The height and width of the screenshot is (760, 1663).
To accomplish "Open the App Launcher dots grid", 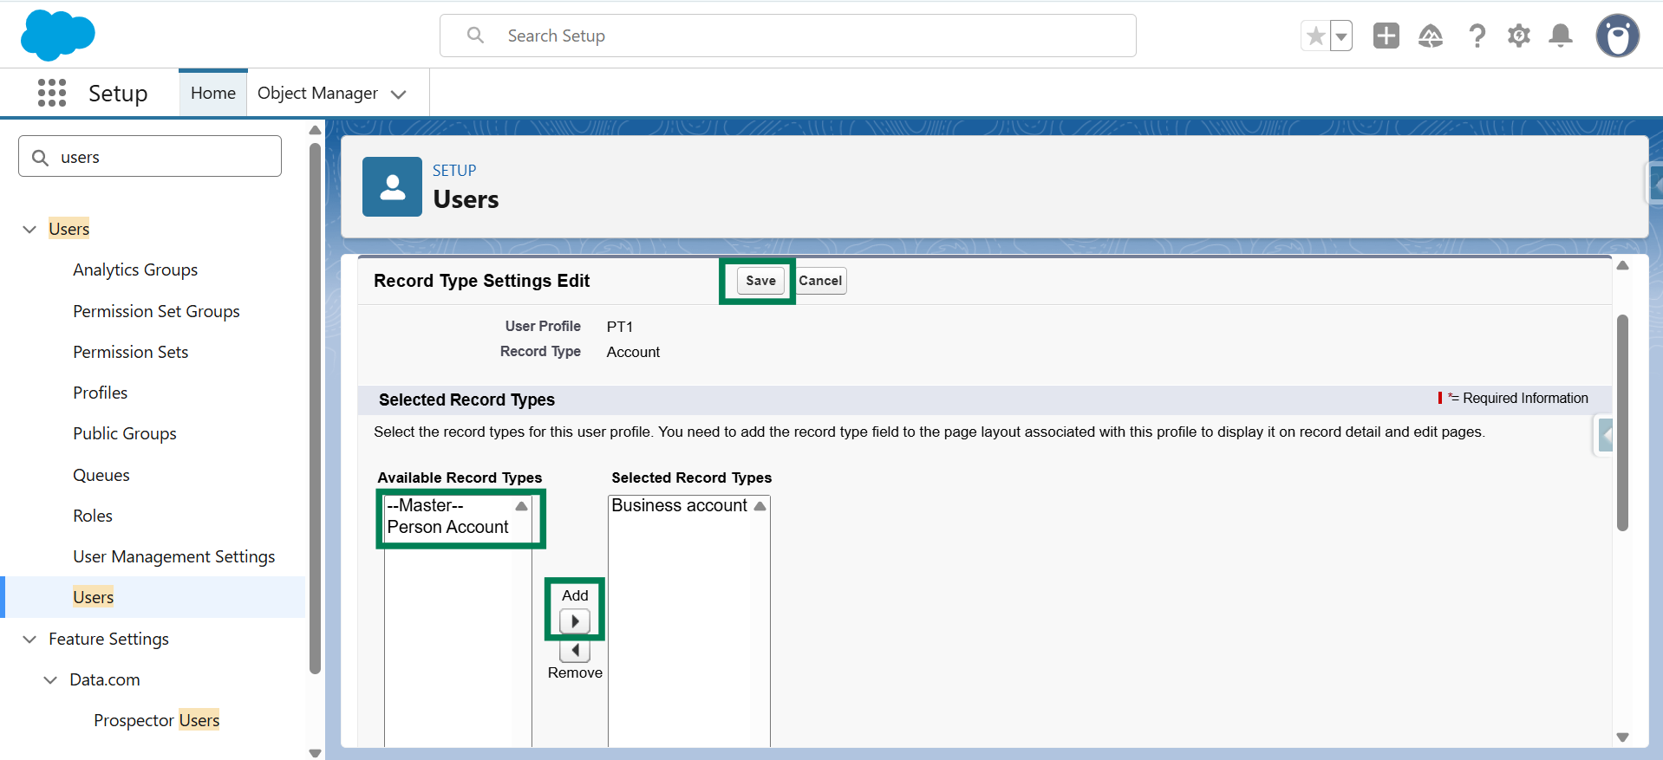I will coord(52,93).
